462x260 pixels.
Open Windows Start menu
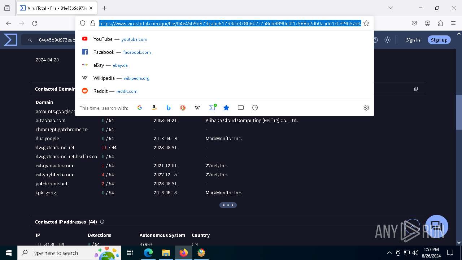pos(9,253)
